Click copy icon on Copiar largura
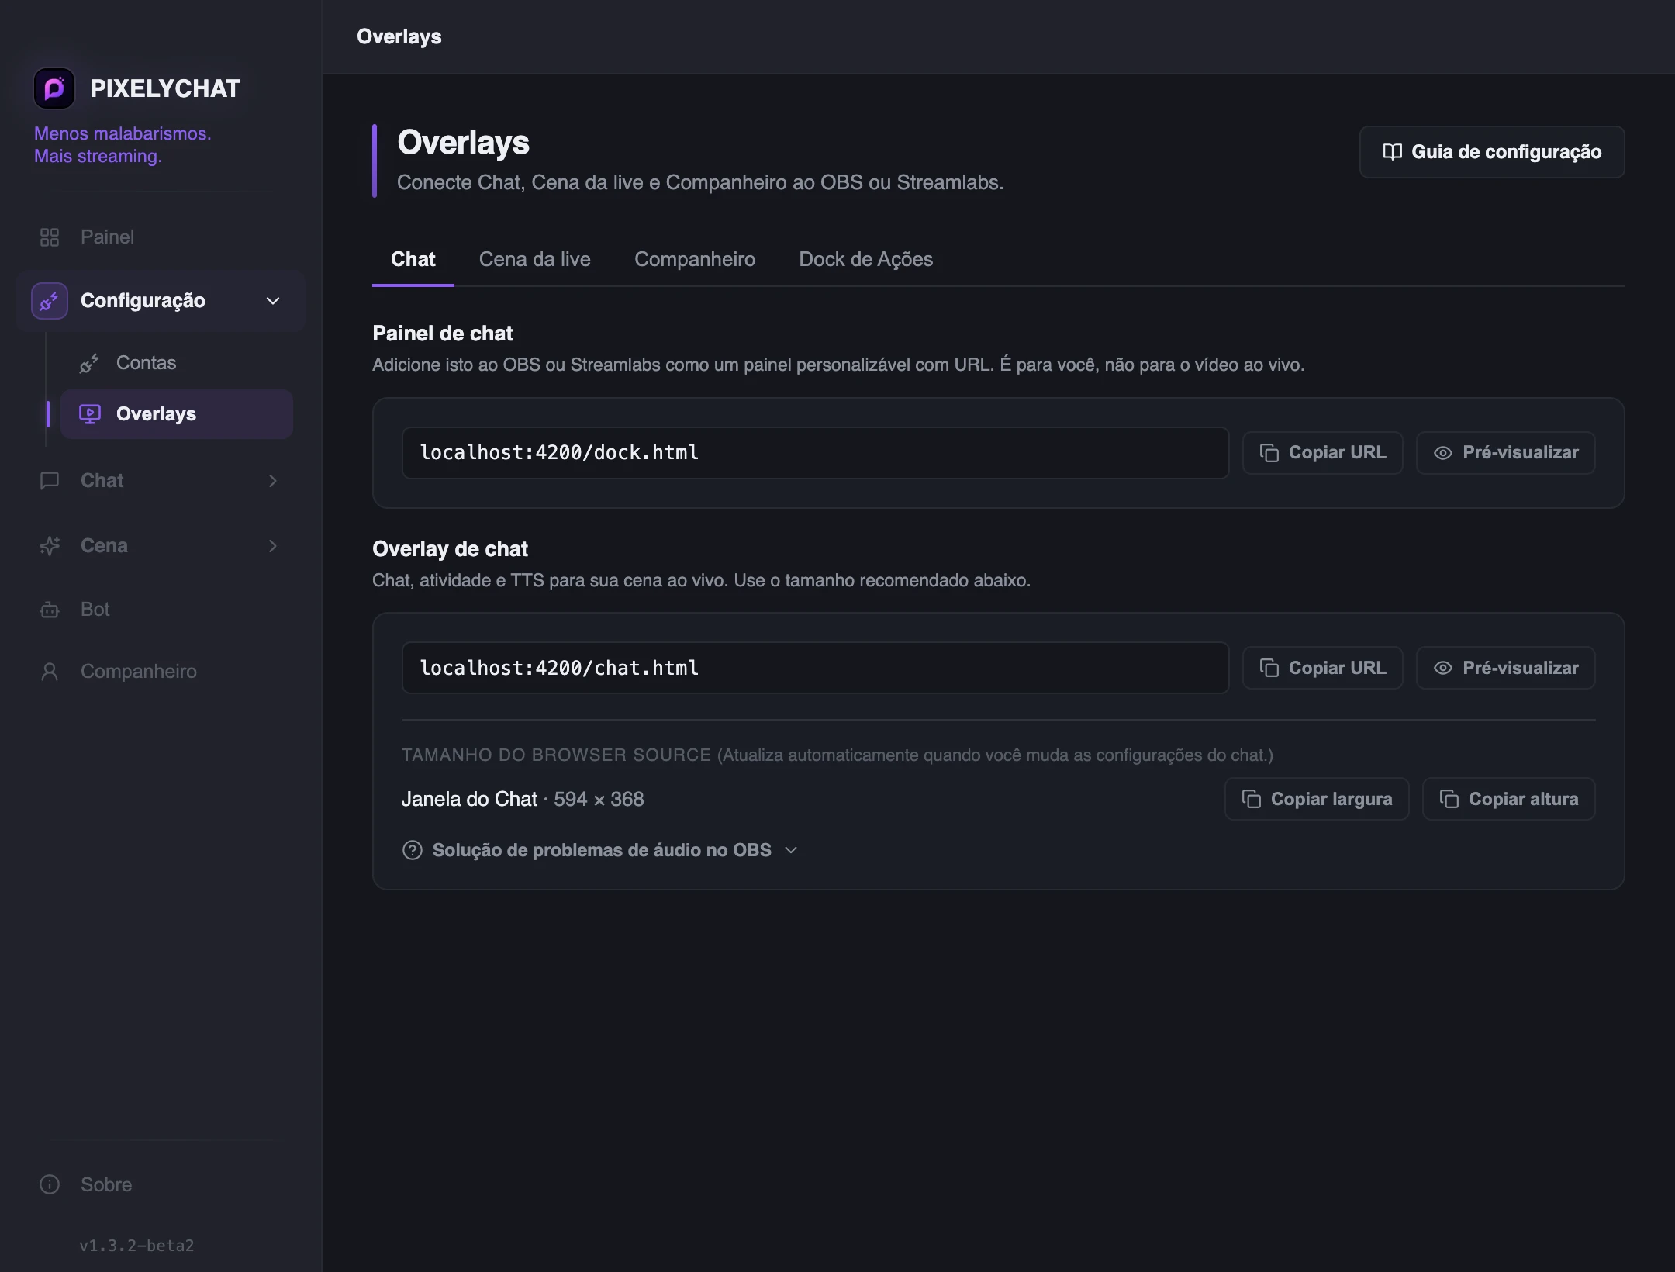The width and height of the screenshot is (1675, 1272). coord(1252,799)
